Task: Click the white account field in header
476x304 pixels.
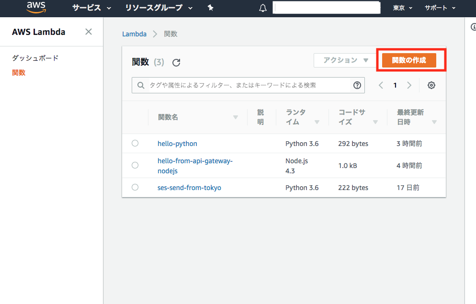Action: coord(326,8)
